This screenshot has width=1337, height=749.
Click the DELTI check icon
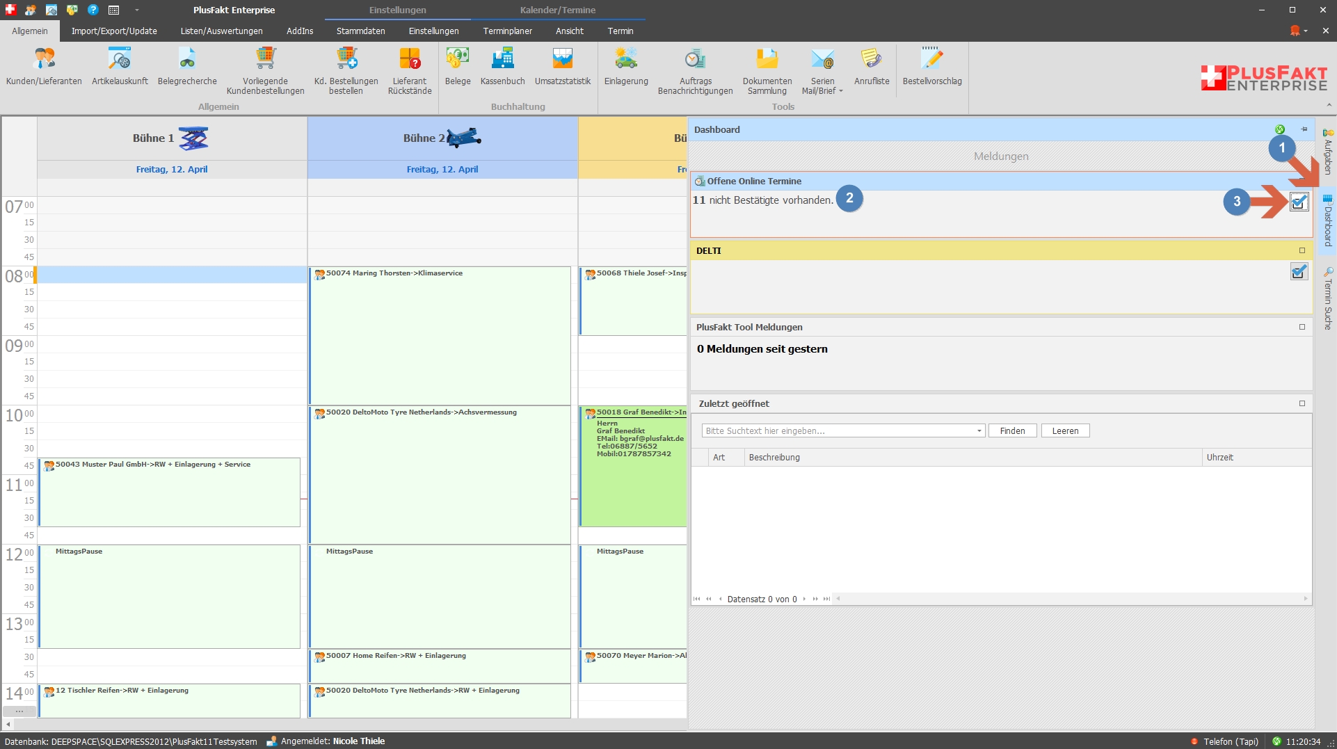(1299, 272)
